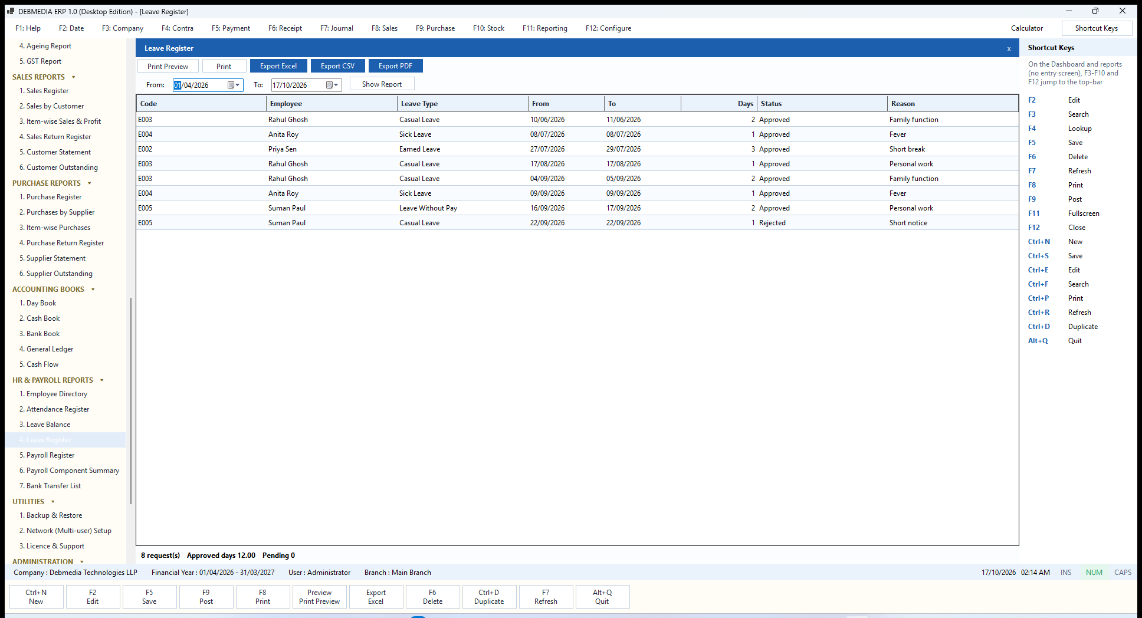Toggle the Shortcut Keys panel button
Image resolution: width=1142 pixels, height=618 pixels.
1096,28
